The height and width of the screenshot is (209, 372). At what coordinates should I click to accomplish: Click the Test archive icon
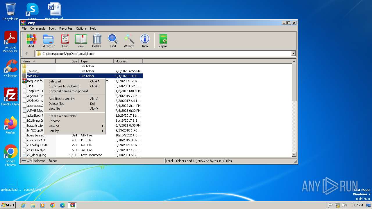click(65, 41)
